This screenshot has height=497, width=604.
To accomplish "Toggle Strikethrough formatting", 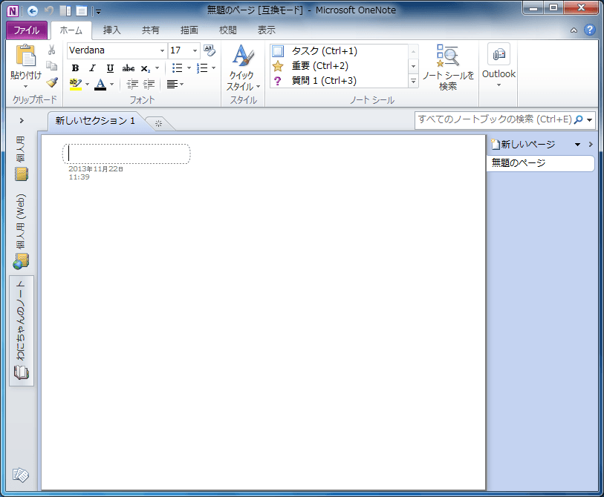I will click(x=129, y=68).
